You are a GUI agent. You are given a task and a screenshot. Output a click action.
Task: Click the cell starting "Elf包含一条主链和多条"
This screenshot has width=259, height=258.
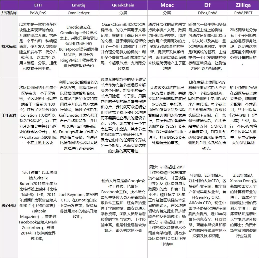point(207,47)
